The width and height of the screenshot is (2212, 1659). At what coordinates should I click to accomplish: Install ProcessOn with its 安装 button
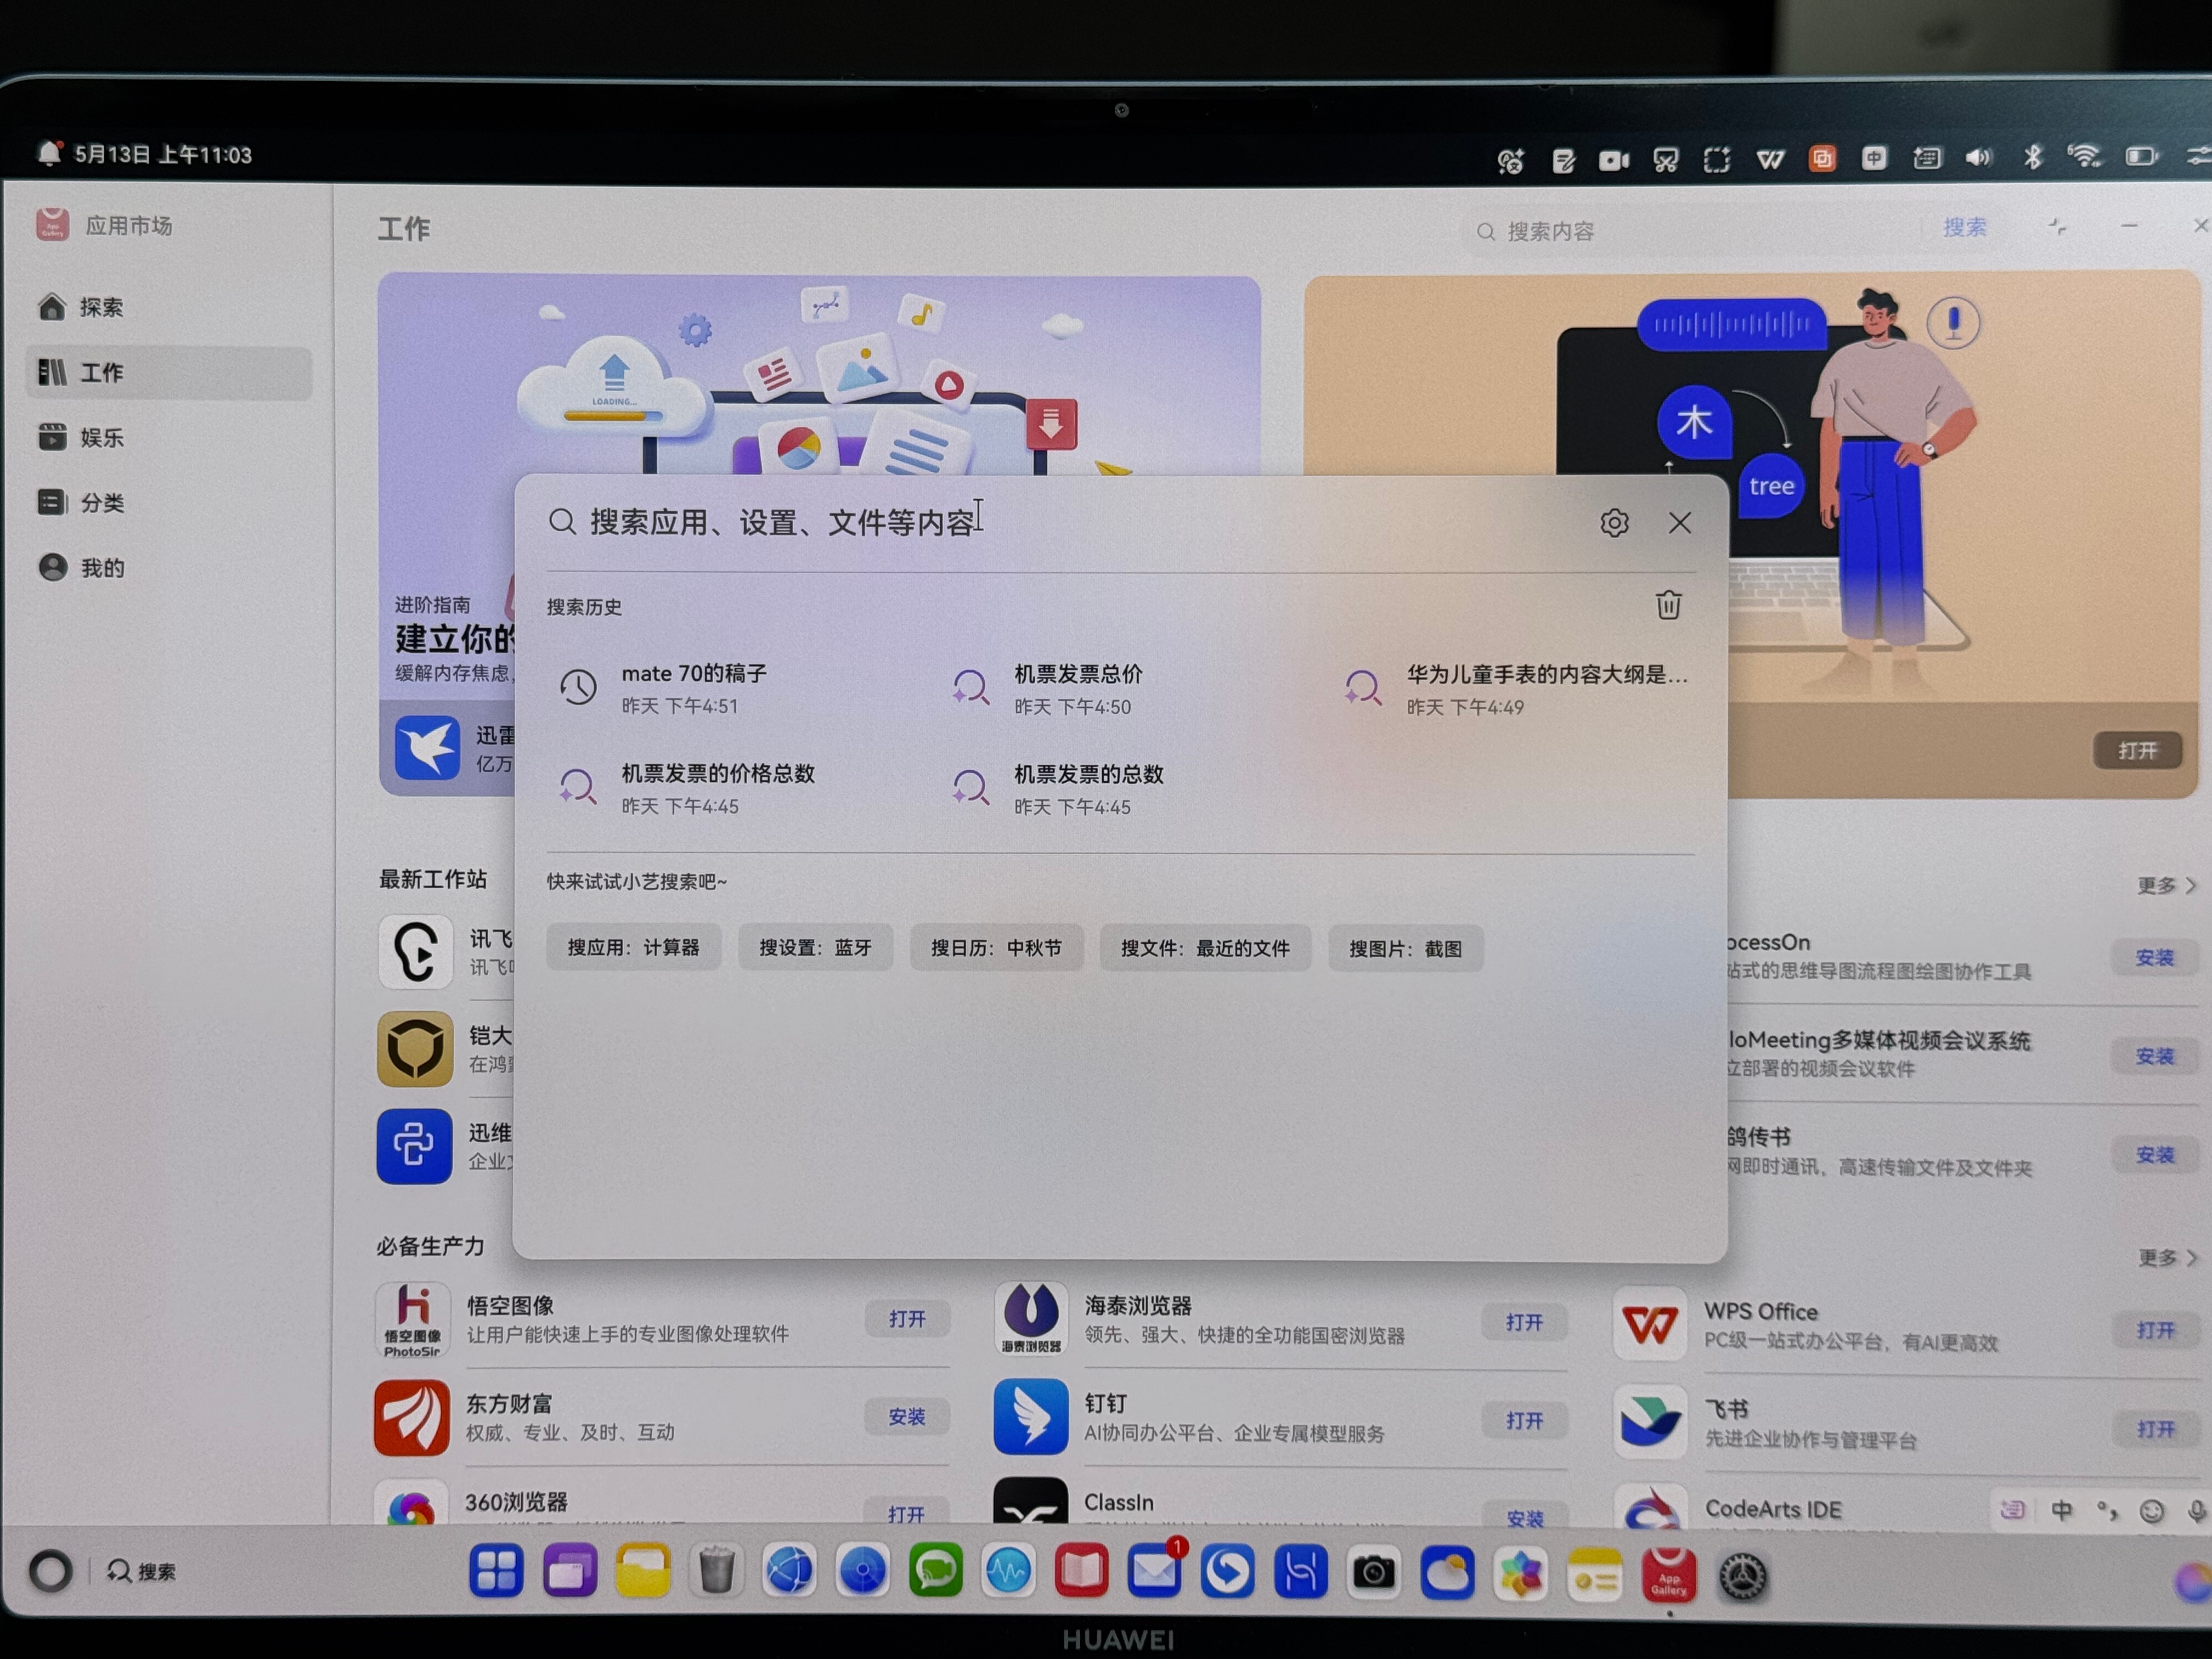(2154, 957)
